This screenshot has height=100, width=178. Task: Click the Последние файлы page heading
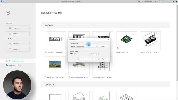pos(52,13)
